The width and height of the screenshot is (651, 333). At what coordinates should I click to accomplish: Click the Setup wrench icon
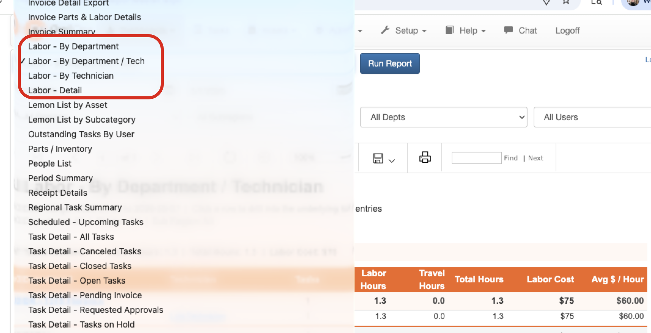[385, 30]
